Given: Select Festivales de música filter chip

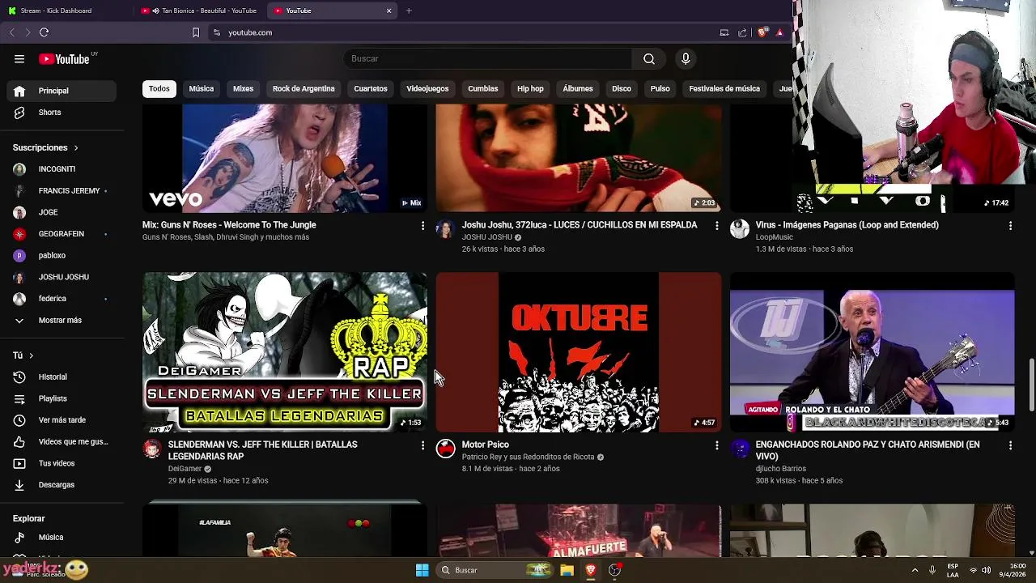Looking at the screenshot, I should (724, 88).
